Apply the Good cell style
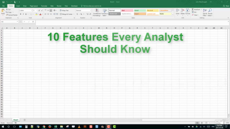This screenshot has width=230, height=129. click(140, 10)
